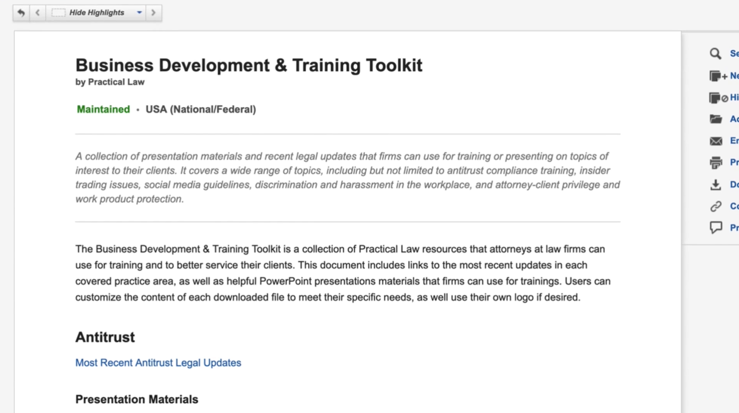Click the Presentation Materials subheading
739x413 pixels.
tap(137, 399)
